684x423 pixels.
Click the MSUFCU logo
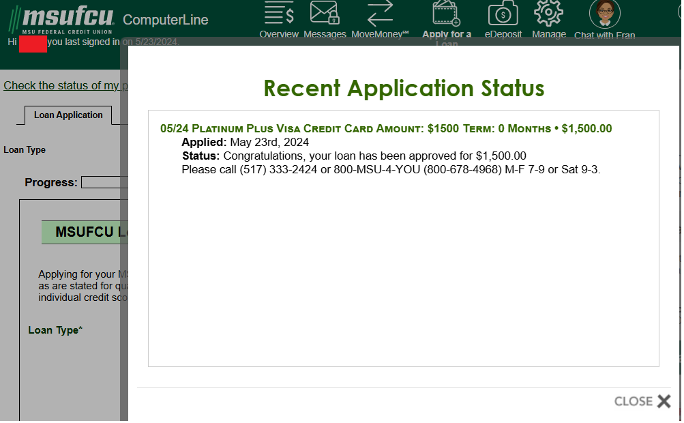click(x=61, y=20)
